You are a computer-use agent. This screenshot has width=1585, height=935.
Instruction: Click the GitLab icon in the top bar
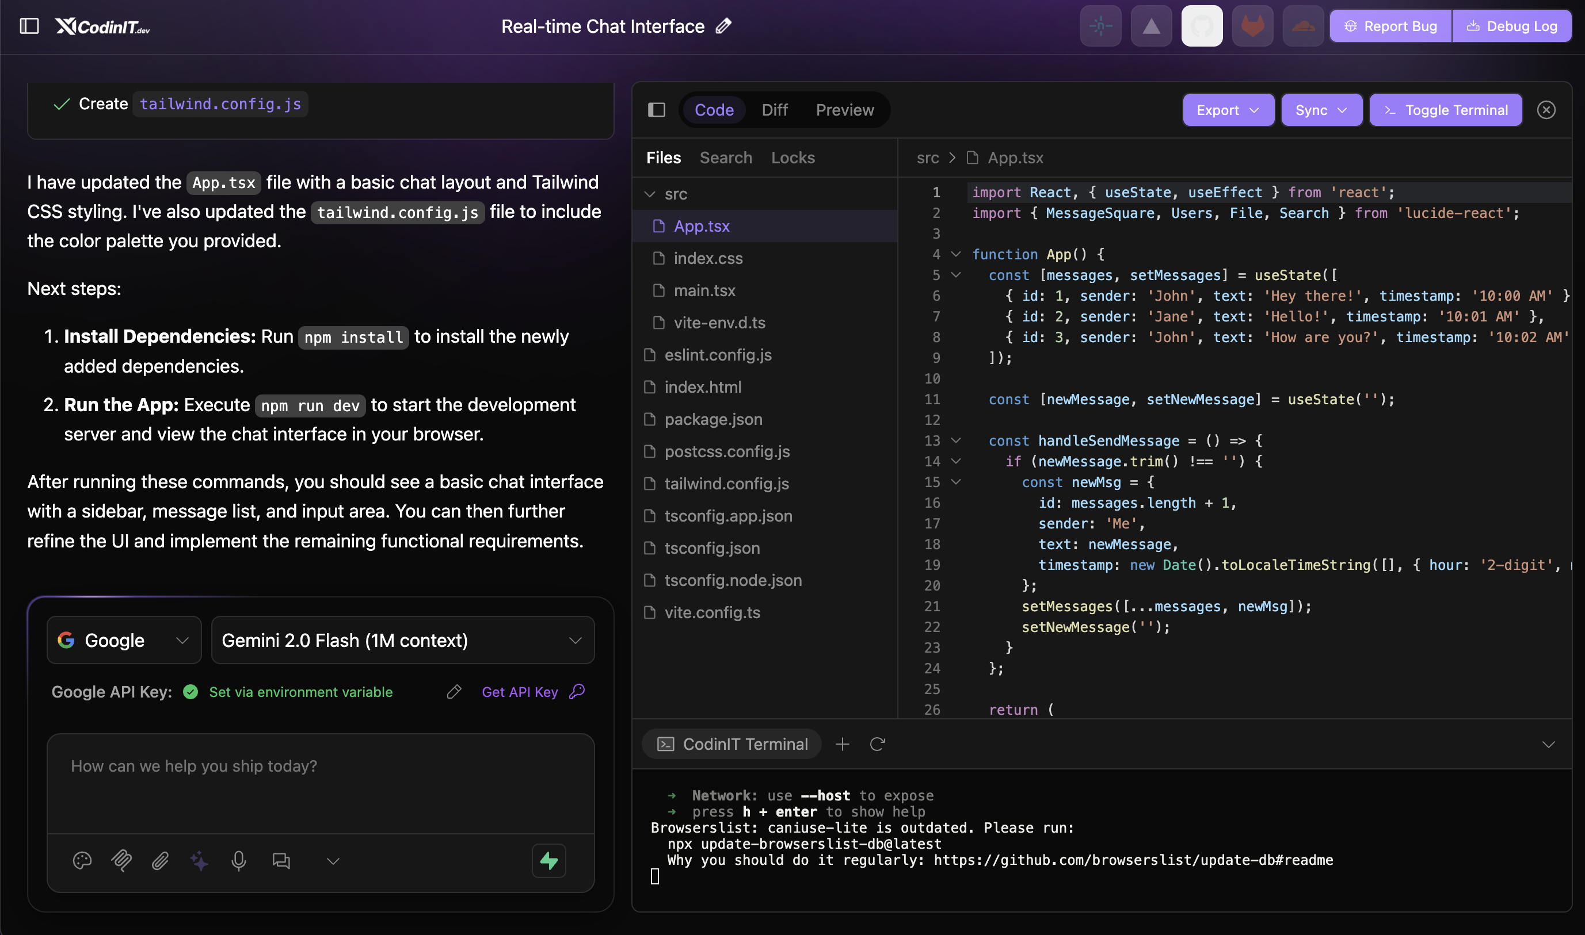[x=1252, y=26]
